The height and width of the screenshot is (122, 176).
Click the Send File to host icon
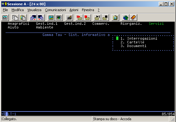33,18
